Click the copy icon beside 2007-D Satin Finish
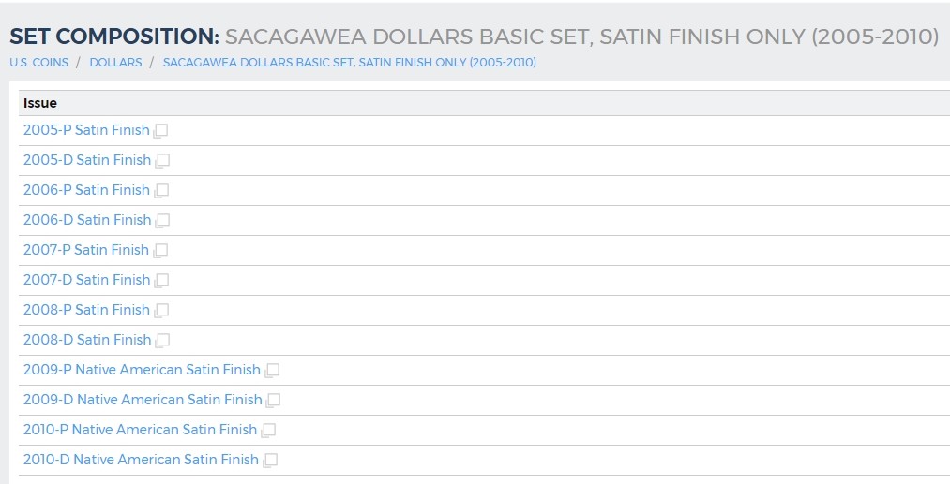This screenshot has height=484, width=950. (161, 280)
